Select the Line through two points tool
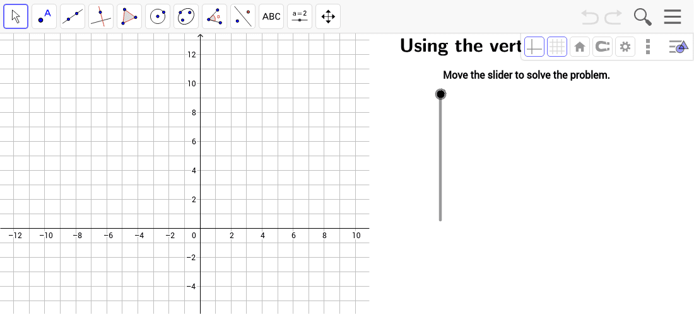The height and width of the screenshot is (315, 694). pyautogui.click(x=73, y=16)
